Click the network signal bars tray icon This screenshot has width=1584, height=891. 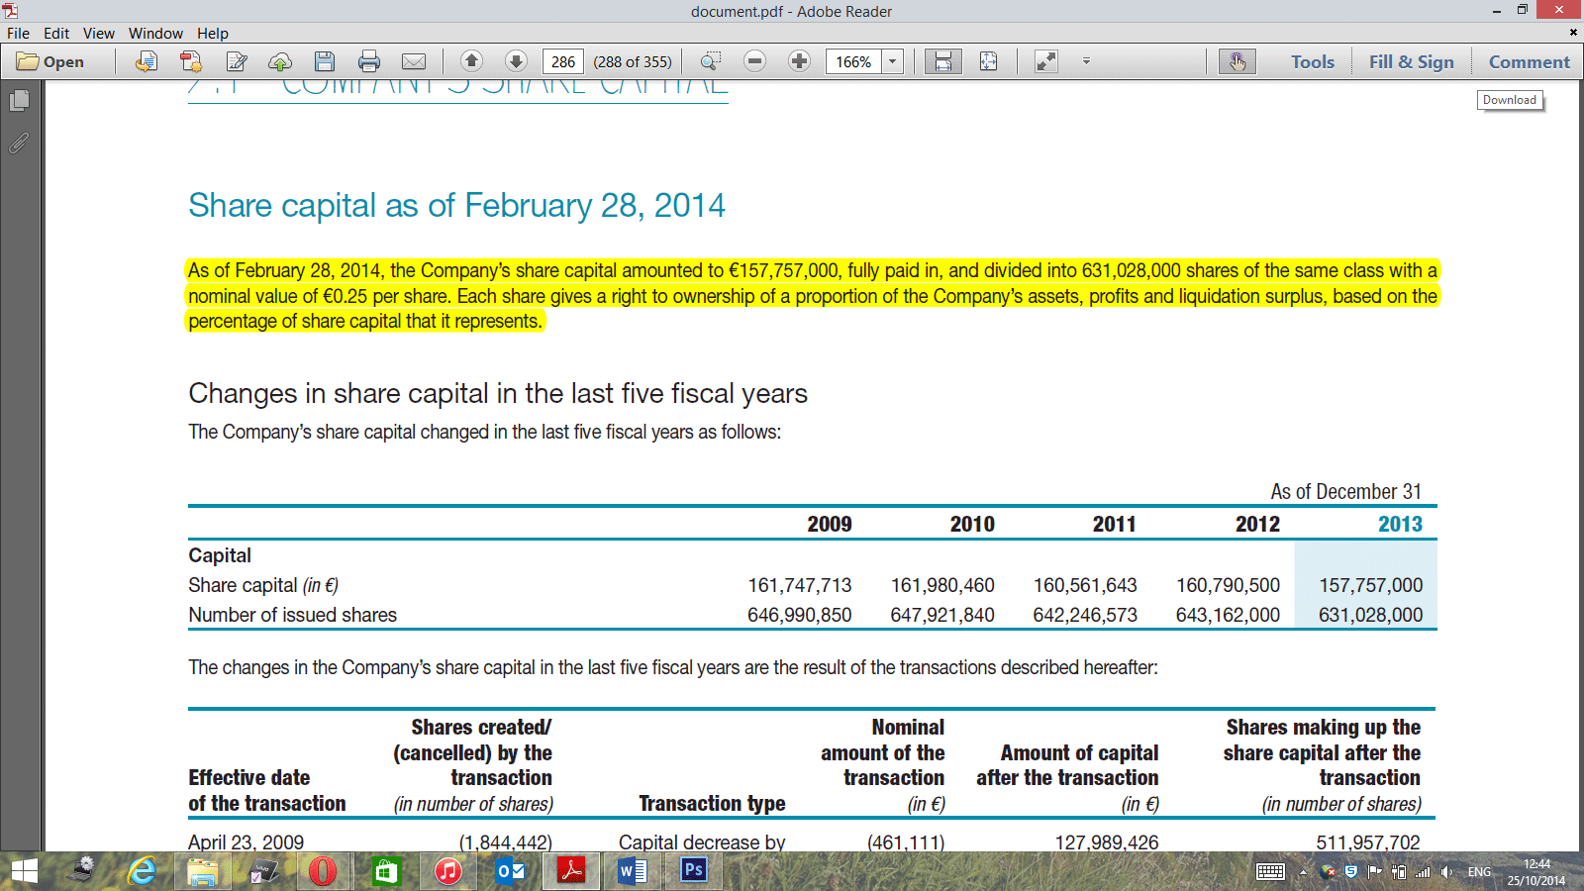1423,872
